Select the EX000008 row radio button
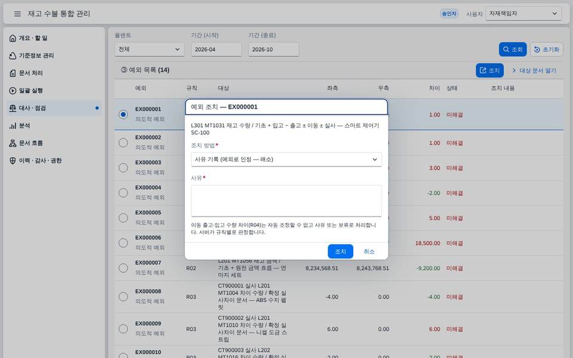The height and width of the screenshot is (358, 573). [123, 297]
